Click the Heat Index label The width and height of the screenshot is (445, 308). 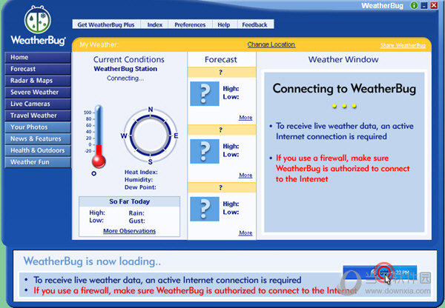pos(141,172)
